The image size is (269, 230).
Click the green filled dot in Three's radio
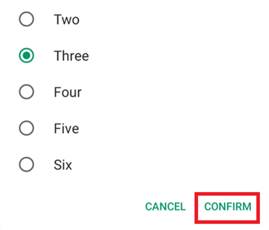point(26,55)
